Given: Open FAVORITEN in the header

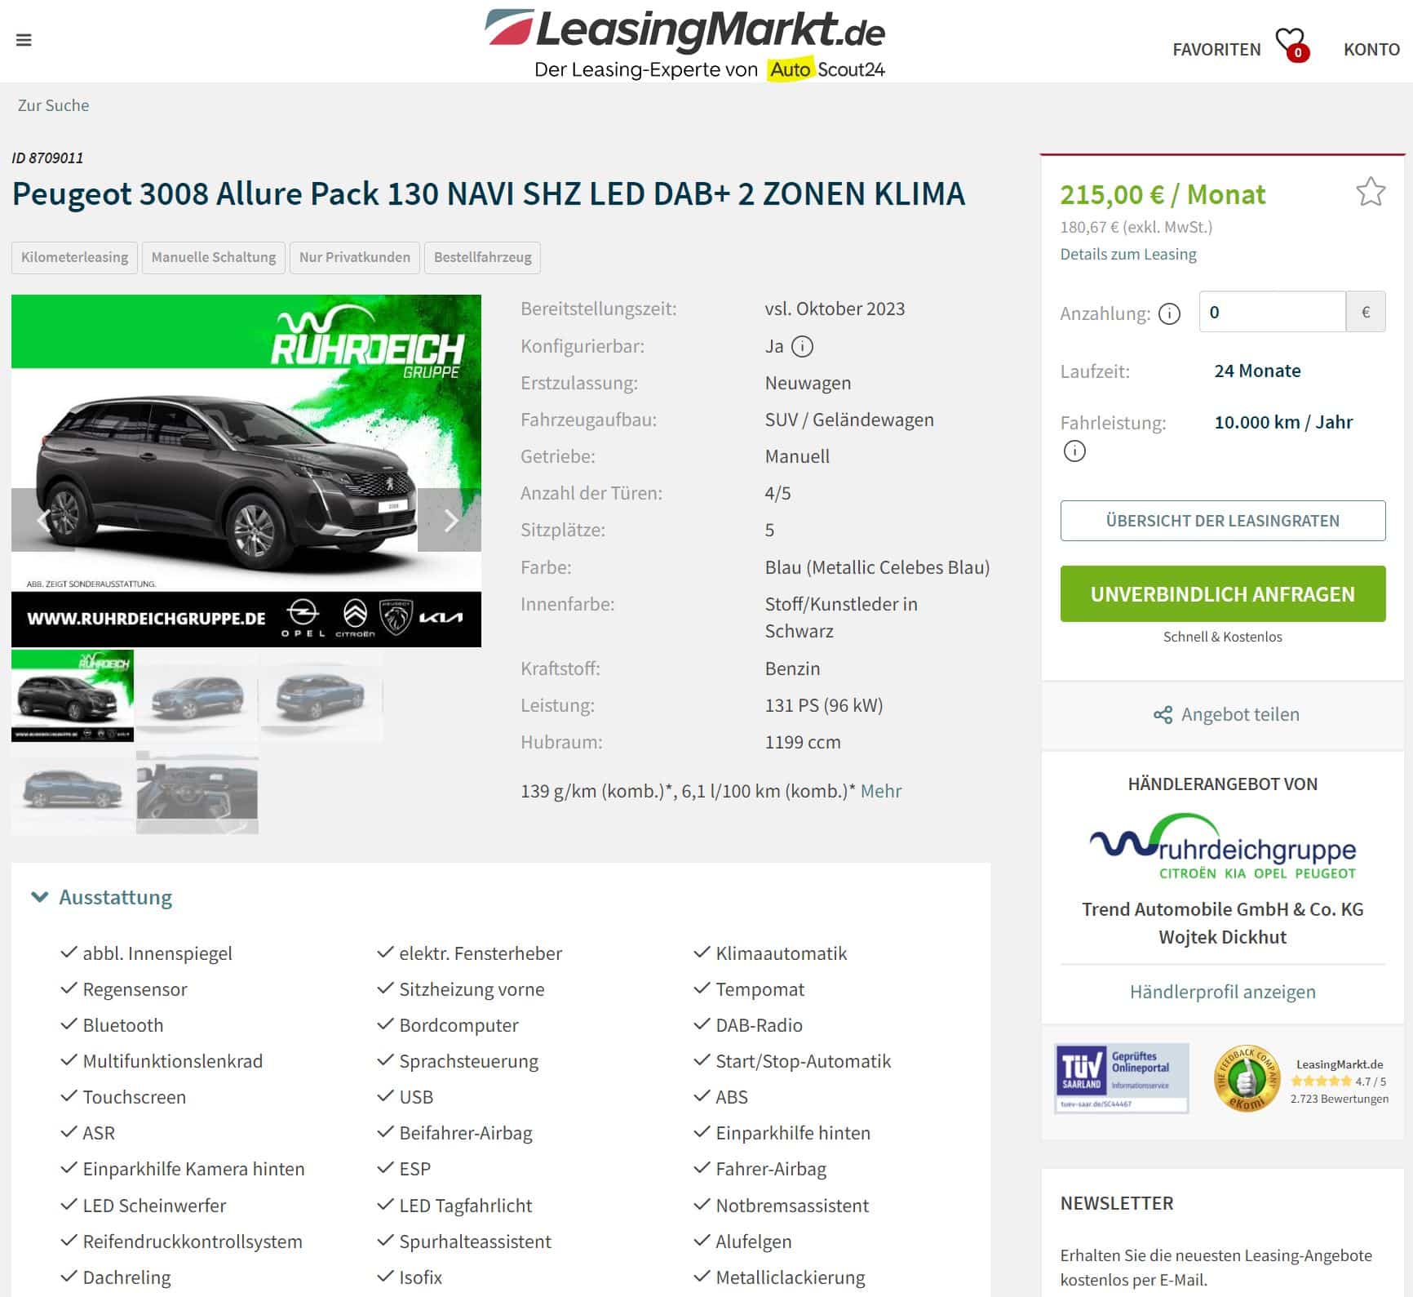Looking at the screenshot, I should [1216, 49].
